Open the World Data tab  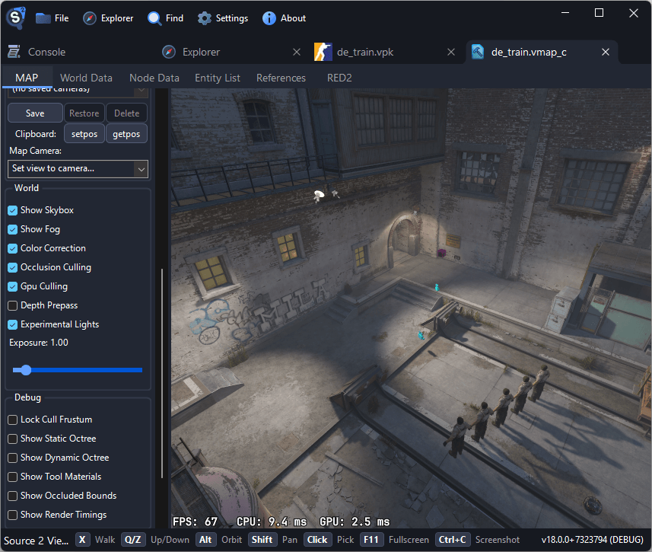coord(86,78)
